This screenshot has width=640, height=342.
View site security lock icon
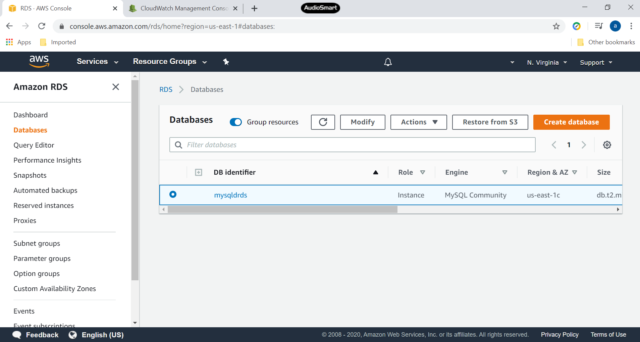(x=61, y=26)
